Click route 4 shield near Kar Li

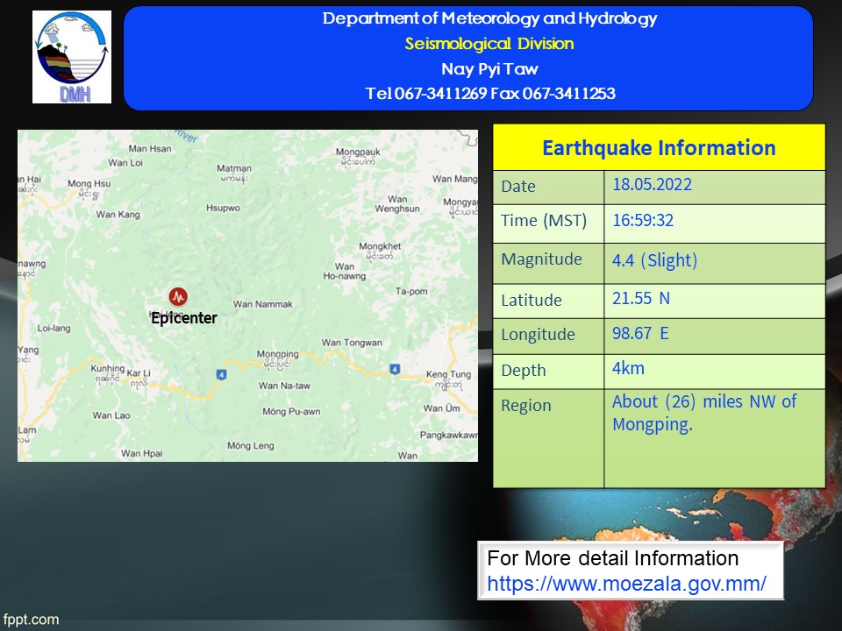(221, 374)
